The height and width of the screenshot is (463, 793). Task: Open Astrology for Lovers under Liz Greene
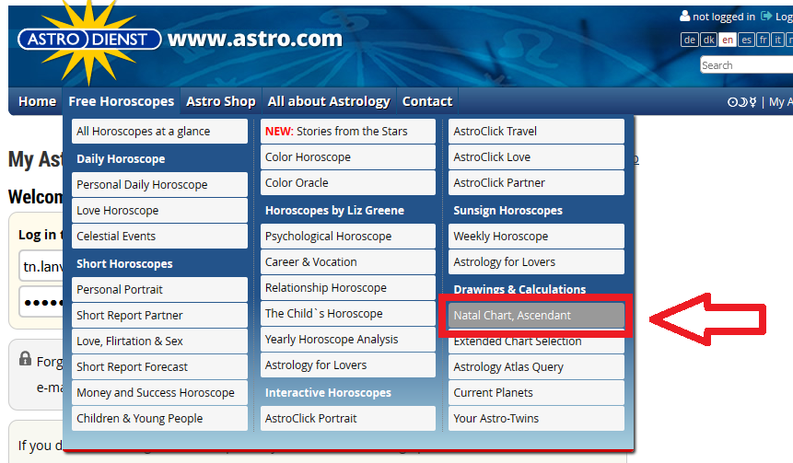point(348,365)
